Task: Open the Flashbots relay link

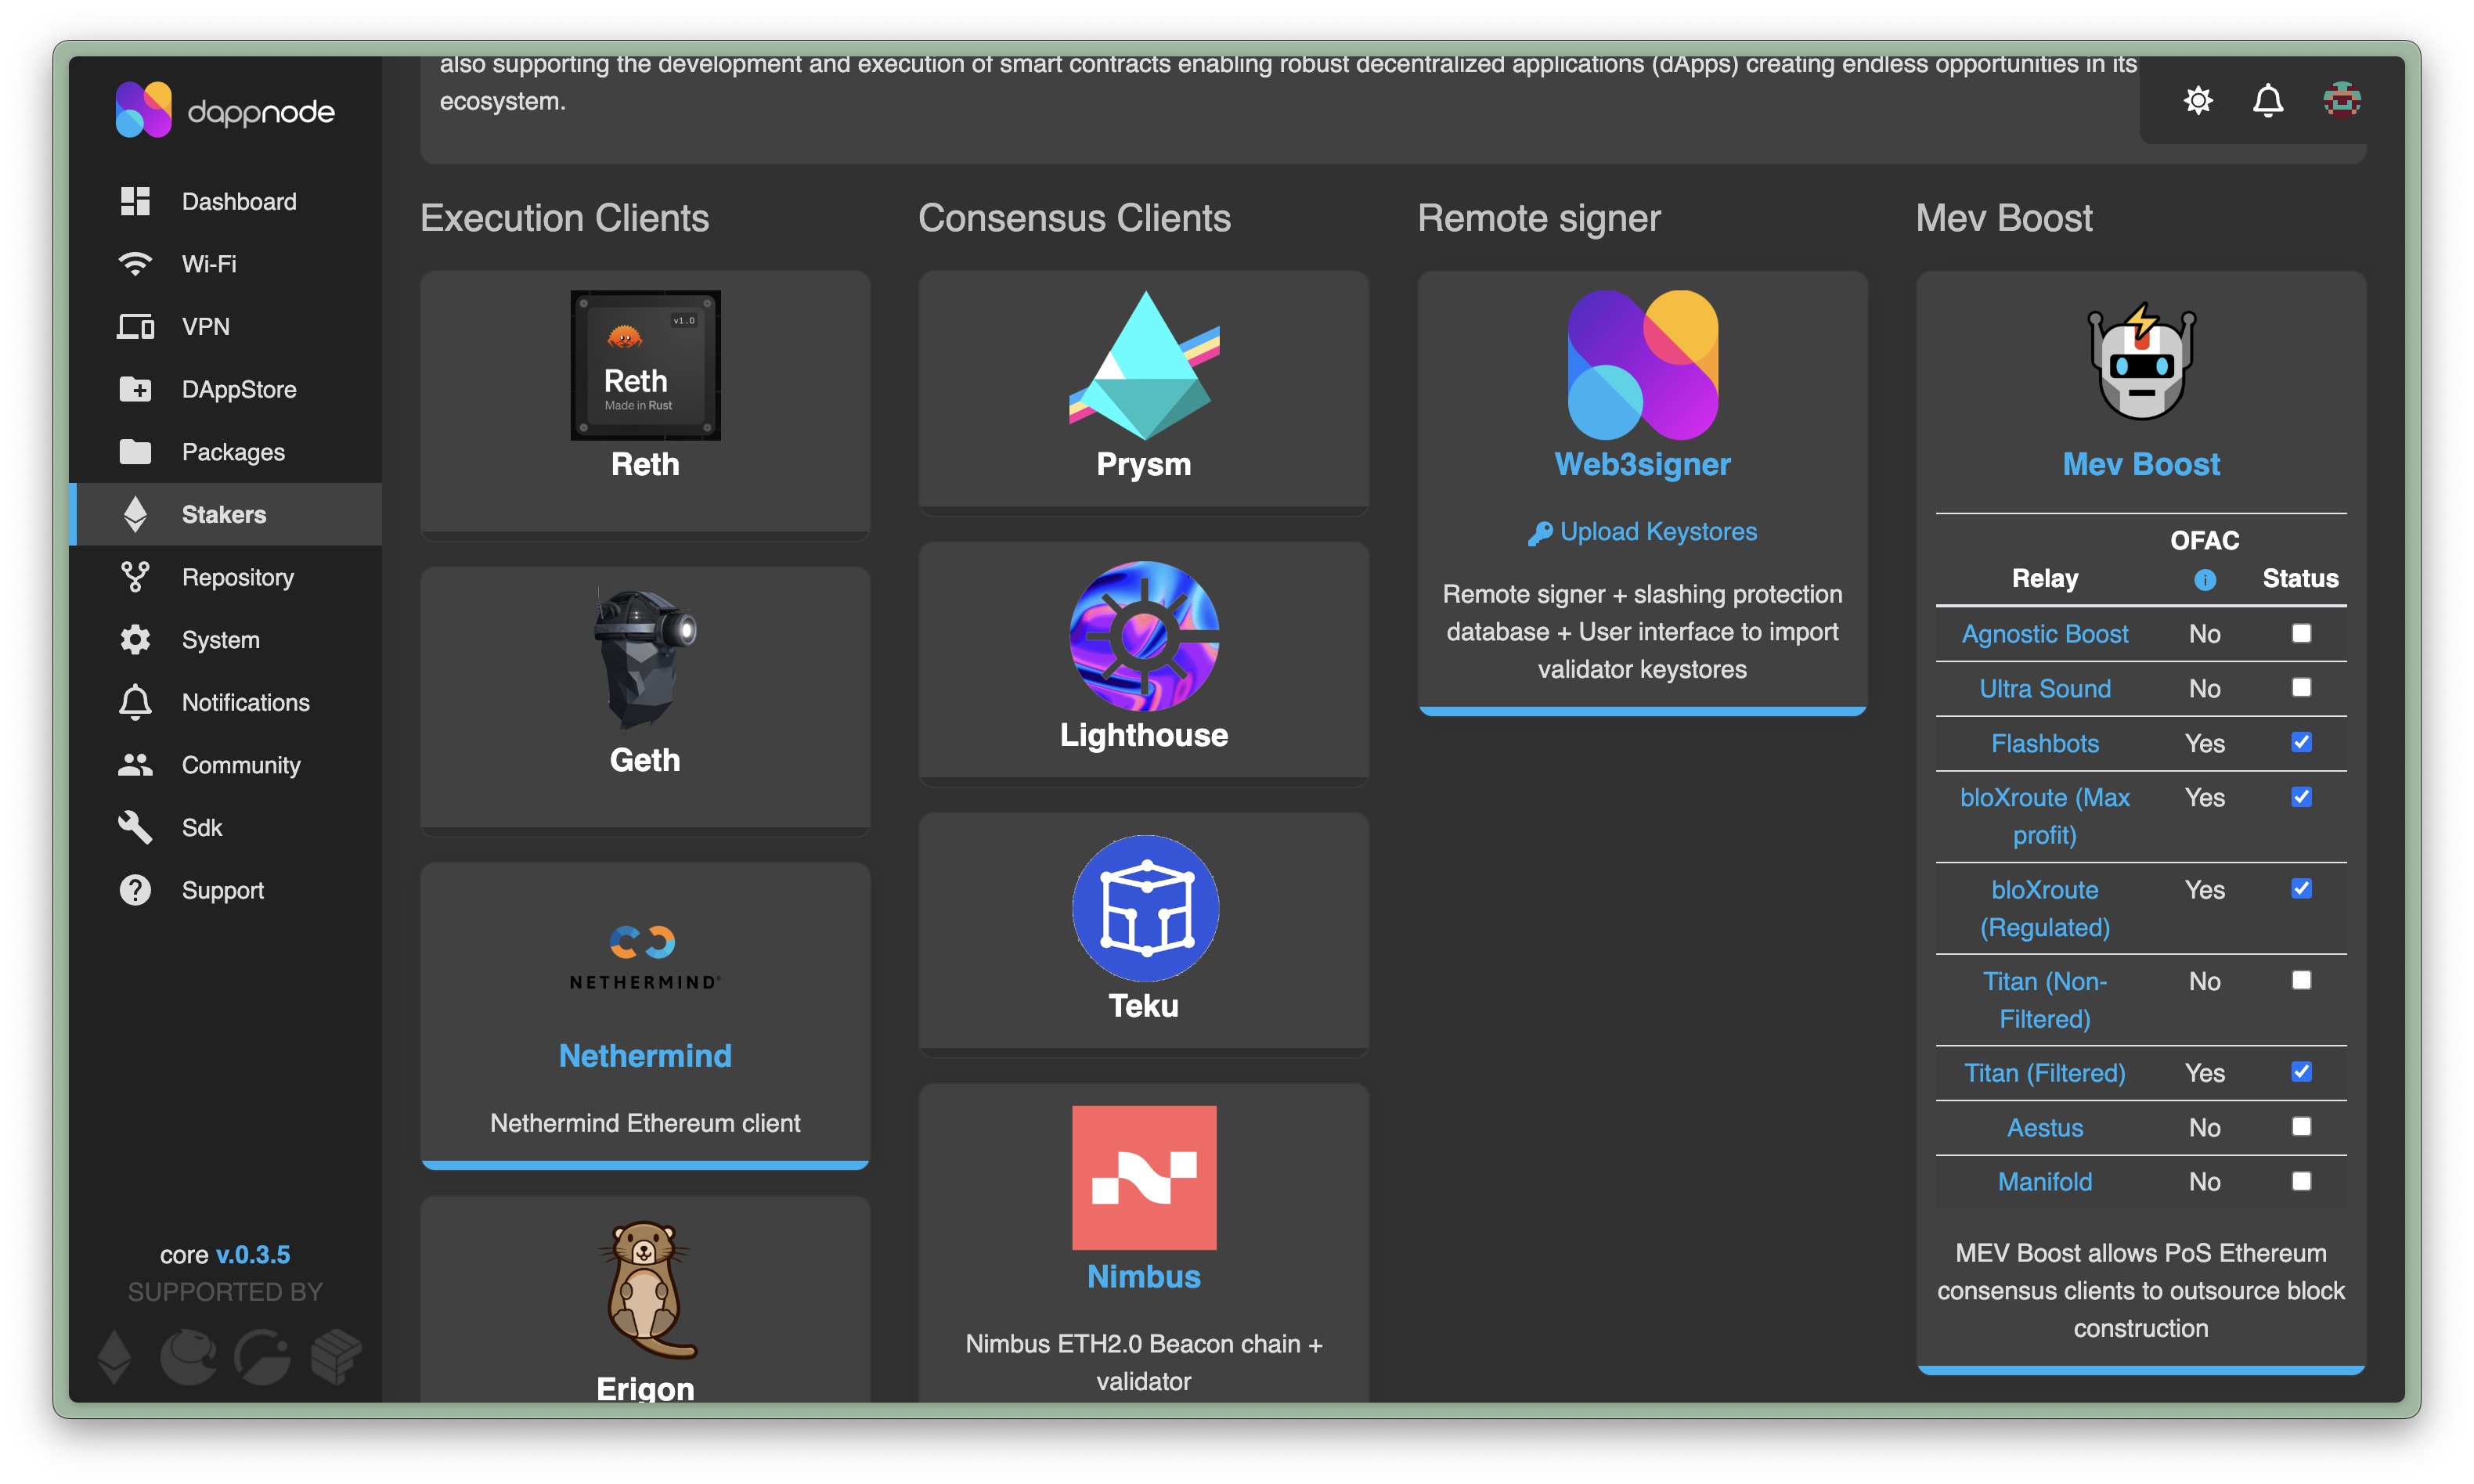Action: click(2044, 744)
